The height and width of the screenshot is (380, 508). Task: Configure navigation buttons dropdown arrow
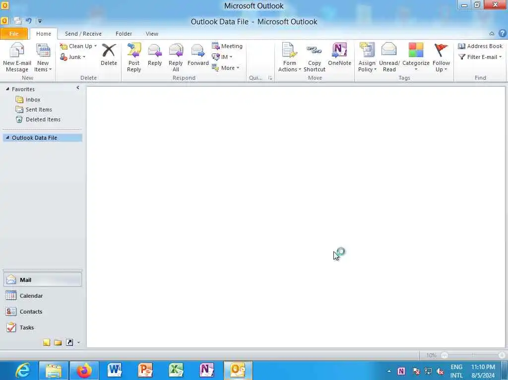click(78, 342)
